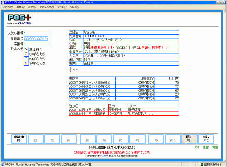This screenshot has height=167, width=227.
Task: Click the F8 function button
Action: tap(137, 139)
